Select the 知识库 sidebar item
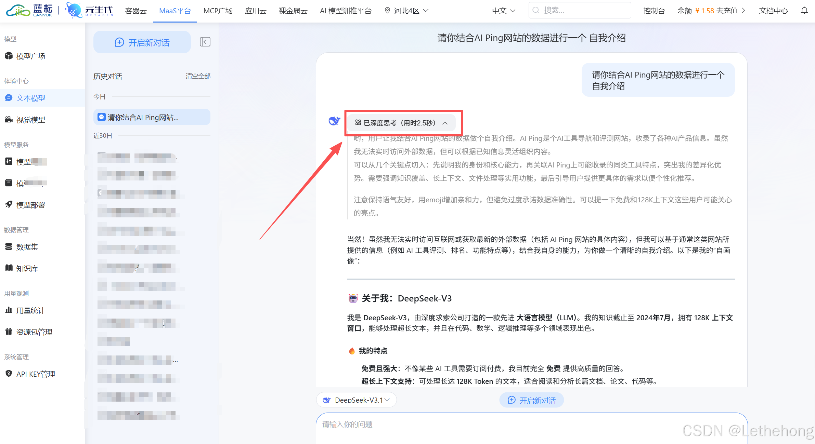Viewport: 815px width, 444px height. coord(43,268)
